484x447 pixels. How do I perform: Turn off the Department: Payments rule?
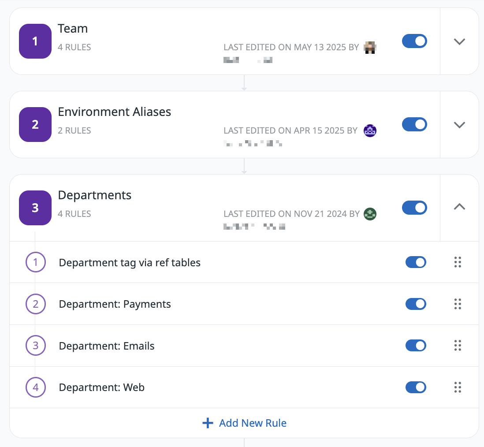[x=416, y=304]
